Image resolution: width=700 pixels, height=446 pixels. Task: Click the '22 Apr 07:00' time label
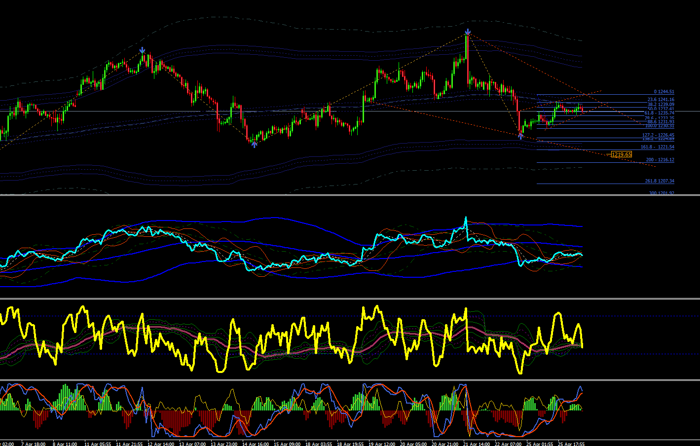pyautogui.click(x=508, y=444)
